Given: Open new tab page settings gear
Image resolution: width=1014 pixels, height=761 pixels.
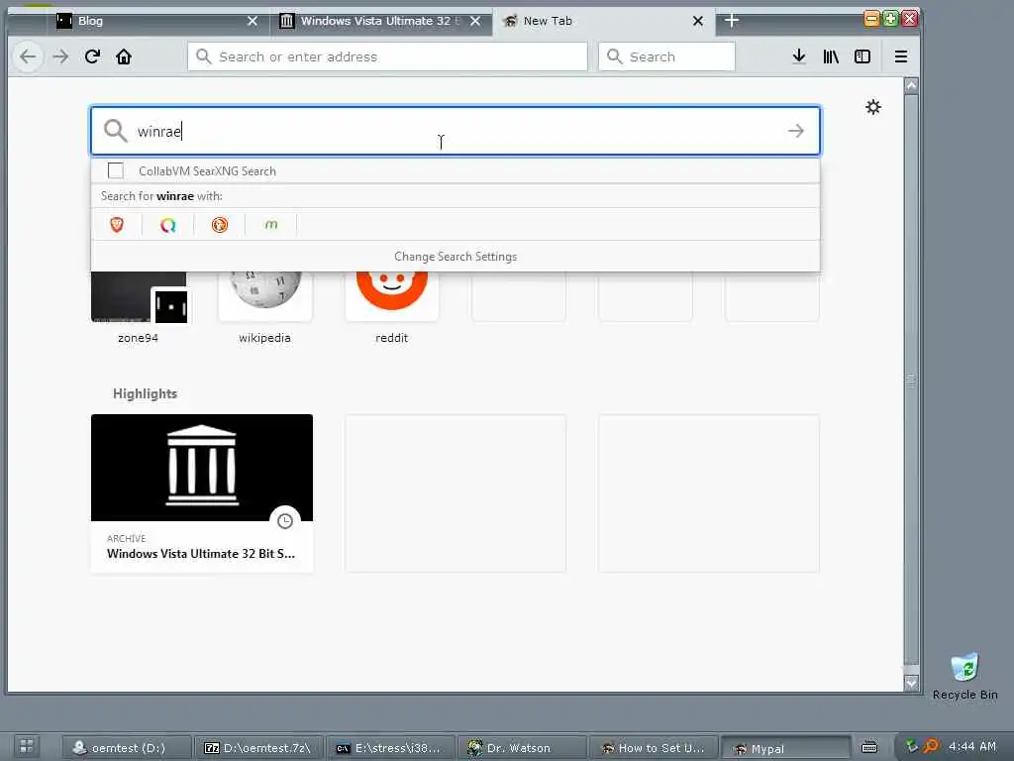Looking at the screenshot, I should pos(873,107).
